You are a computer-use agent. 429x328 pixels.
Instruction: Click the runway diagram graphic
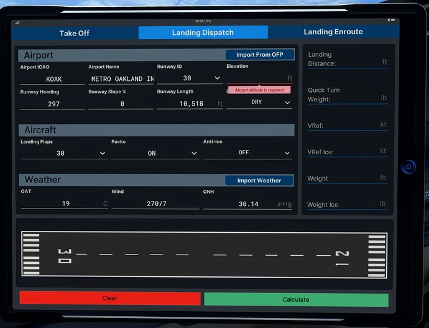(204, 253)
